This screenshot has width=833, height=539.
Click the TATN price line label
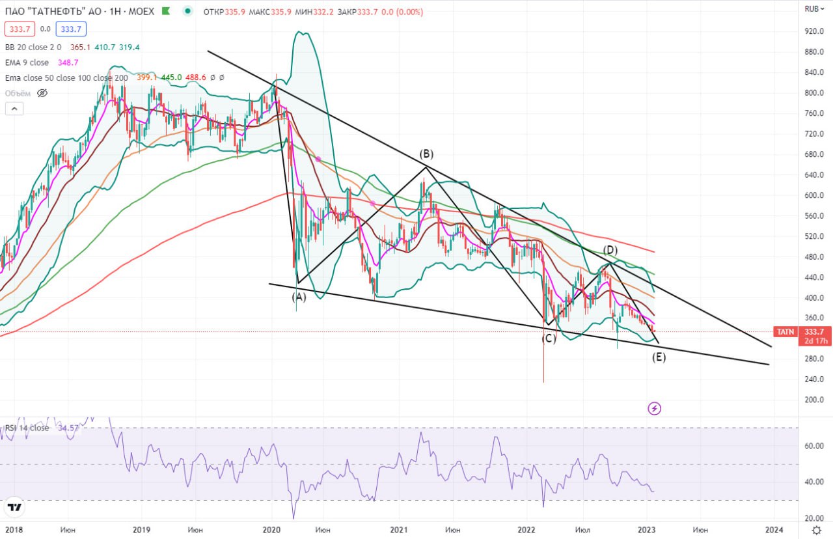[x=785, y=332]
